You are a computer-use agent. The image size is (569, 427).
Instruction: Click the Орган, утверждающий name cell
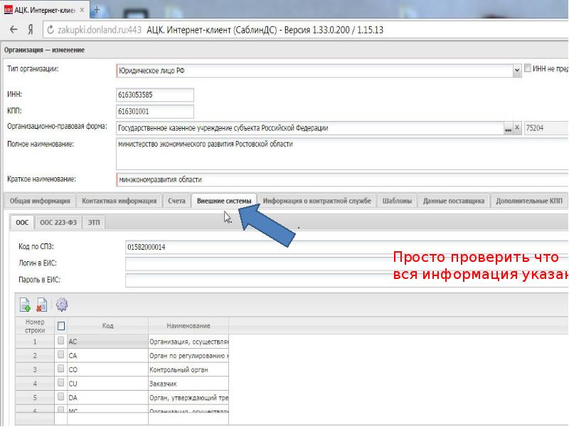click(188, 398)
